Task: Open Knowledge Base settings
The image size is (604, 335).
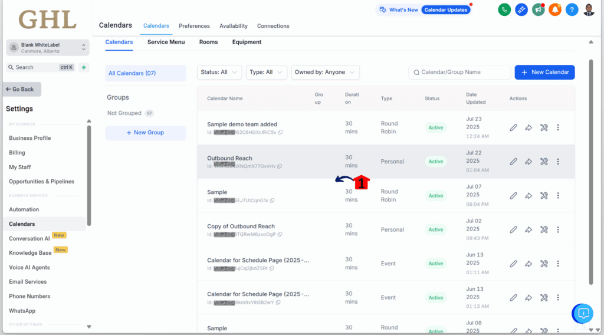Action: point(30,253)
